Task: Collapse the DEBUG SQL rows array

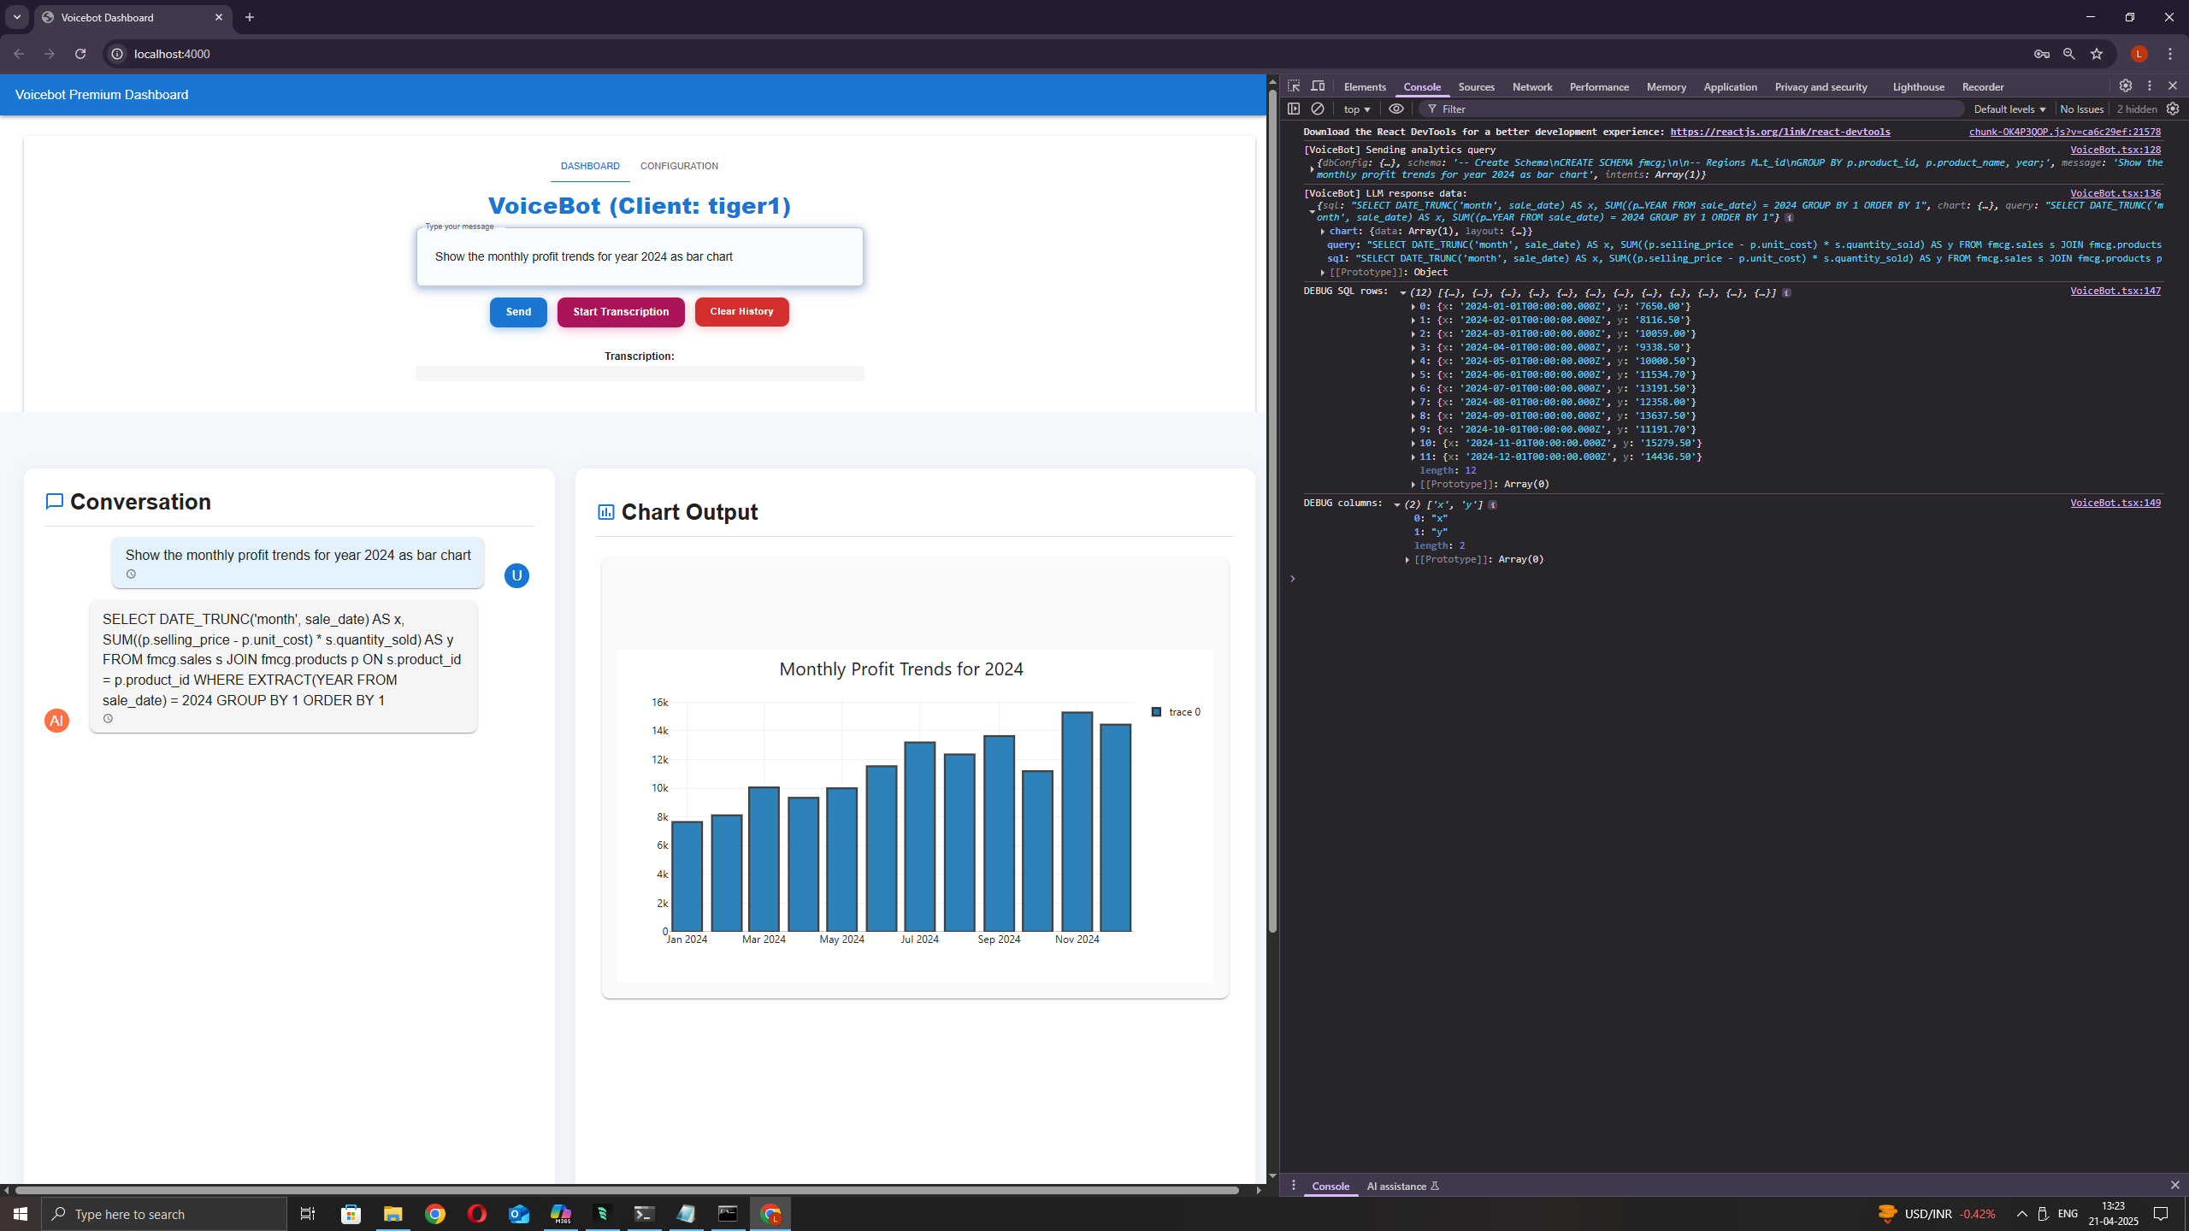Action: point(1403,293)
